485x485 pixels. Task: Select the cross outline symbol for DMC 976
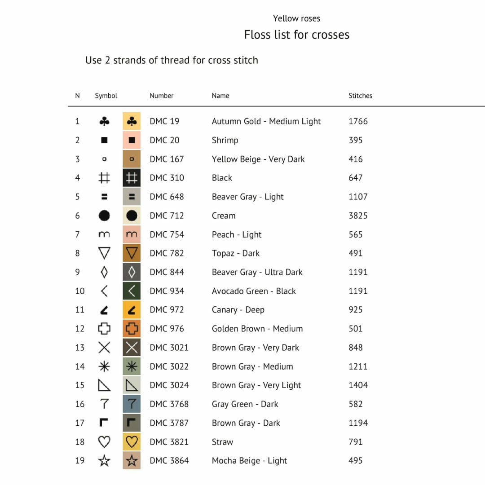(104, 328)
